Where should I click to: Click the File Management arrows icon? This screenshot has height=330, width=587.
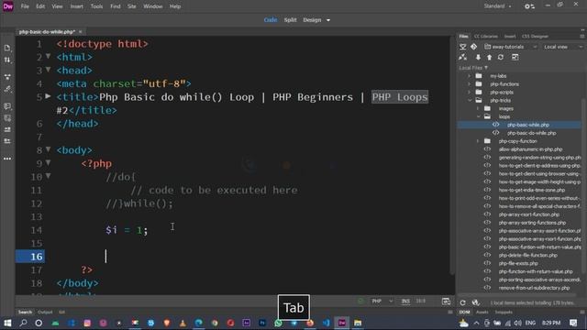[x=7, y=60]
